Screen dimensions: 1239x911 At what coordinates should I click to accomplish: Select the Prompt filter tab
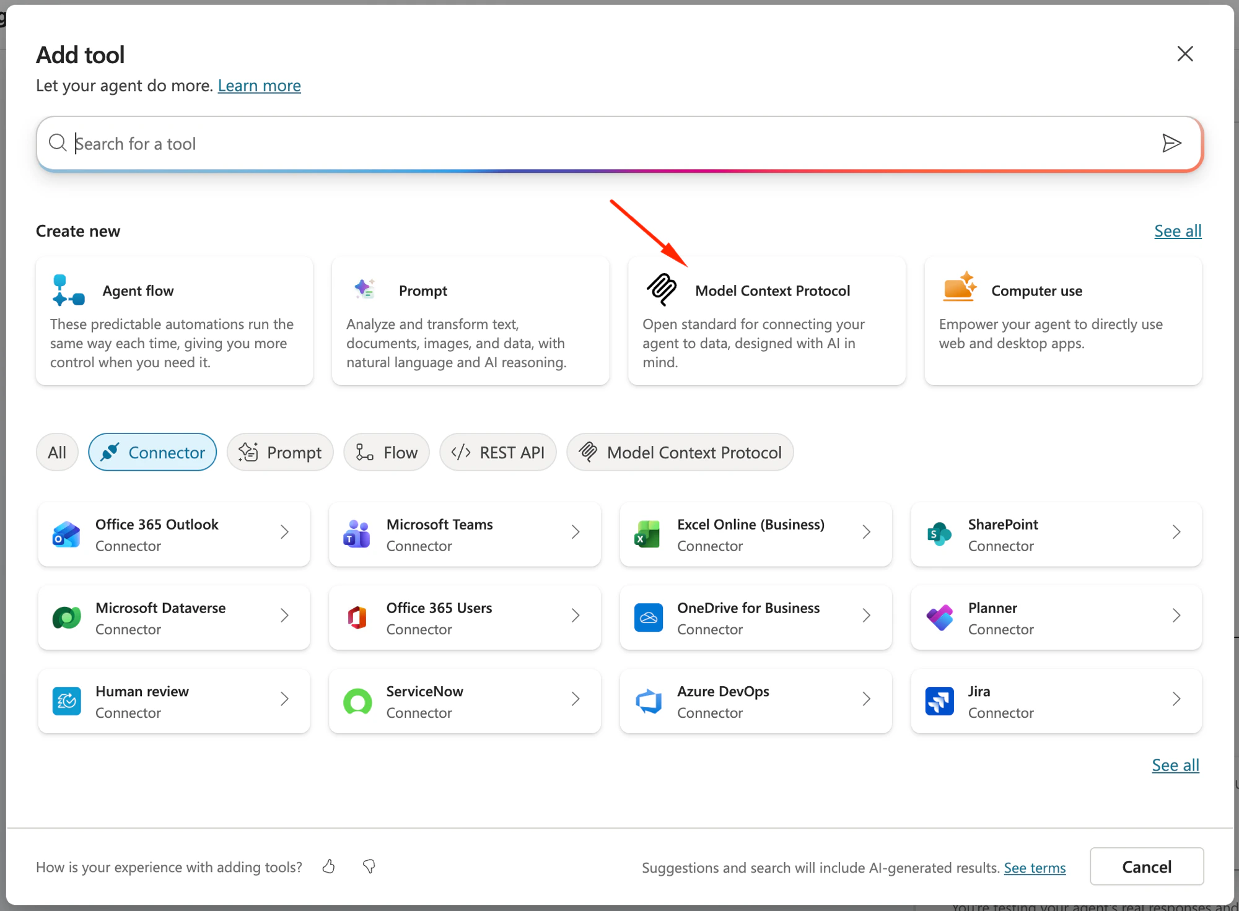pyautogui.click(x=280, y=452)
